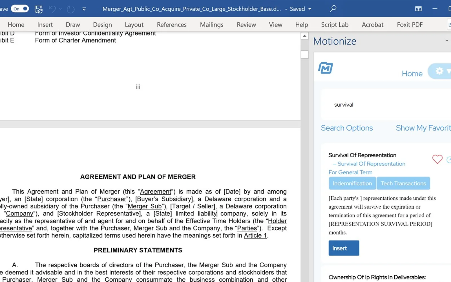Click the Motionize logo icon
Viewport: 451px width, 282px height.
326,68
